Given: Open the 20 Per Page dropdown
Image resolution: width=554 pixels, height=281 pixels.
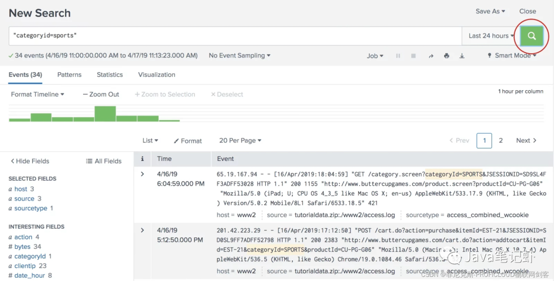Looking at the screenshot, I should [x=240, y=140].
